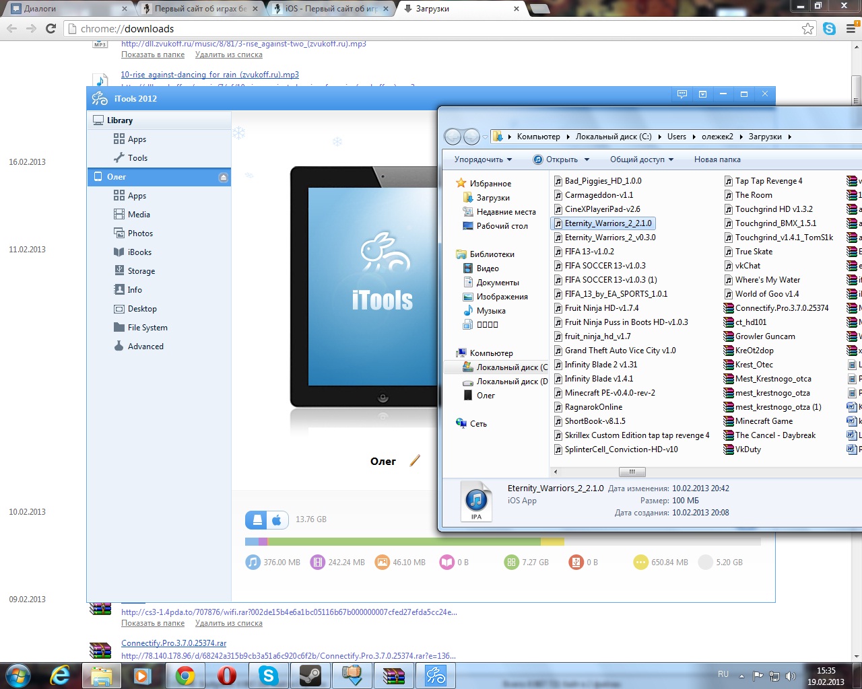Click the pencil icon to rename Олег
862x689 pixels.
tap(415, 461)
